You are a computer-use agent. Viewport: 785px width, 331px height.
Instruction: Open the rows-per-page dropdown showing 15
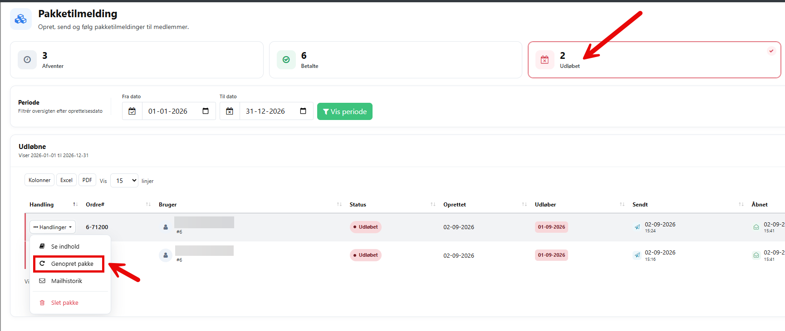124,181
